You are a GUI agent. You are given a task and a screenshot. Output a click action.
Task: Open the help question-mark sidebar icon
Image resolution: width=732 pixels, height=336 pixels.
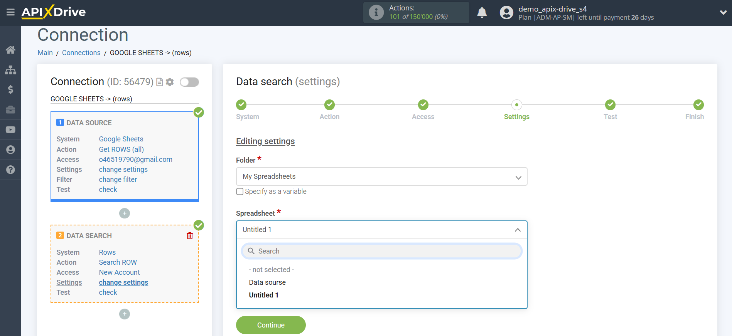(x=10, y=170)
